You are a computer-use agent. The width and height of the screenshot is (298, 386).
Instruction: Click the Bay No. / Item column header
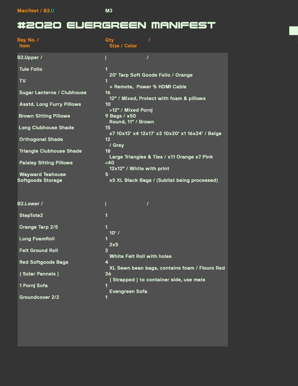click(28, 43)
